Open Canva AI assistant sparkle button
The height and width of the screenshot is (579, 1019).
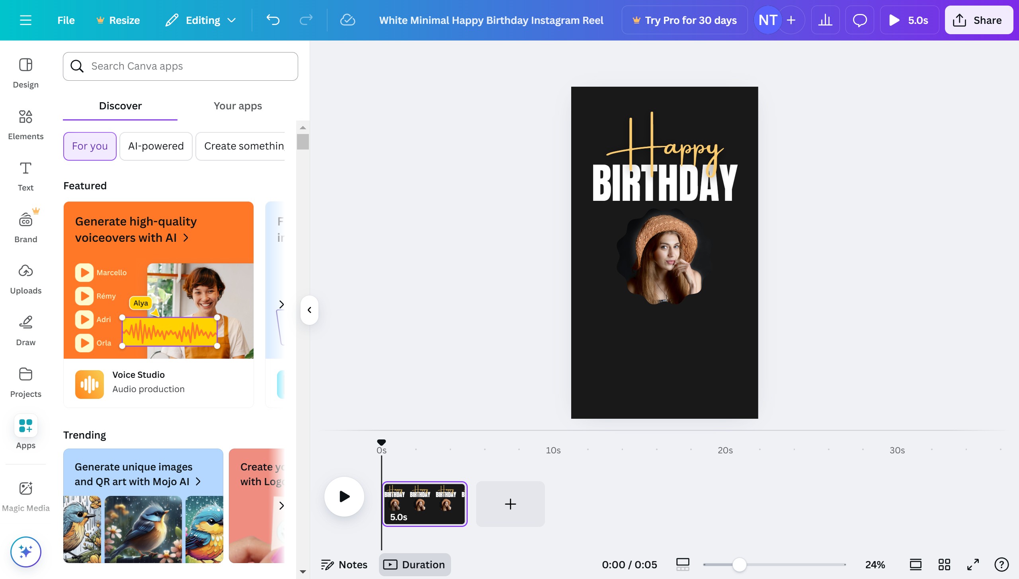click(x=25, y=552)
